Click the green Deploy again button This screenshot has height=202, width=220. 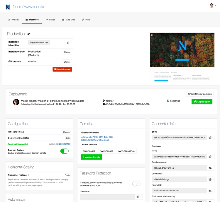[202, 102]
